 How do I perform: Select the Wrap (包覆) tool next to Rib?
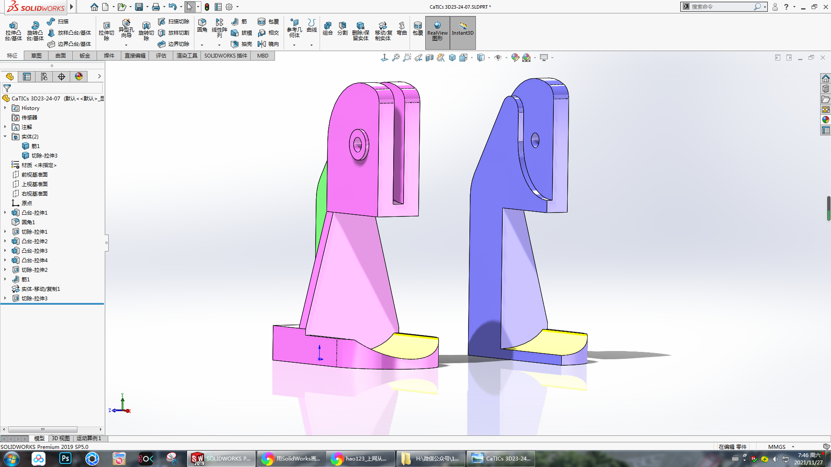point(268,21)
